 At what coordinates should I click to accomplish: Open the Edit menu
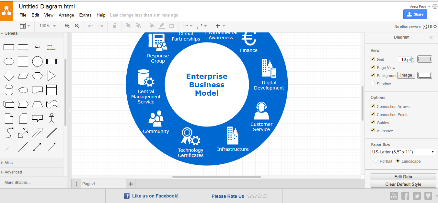(x=35, y=15)
